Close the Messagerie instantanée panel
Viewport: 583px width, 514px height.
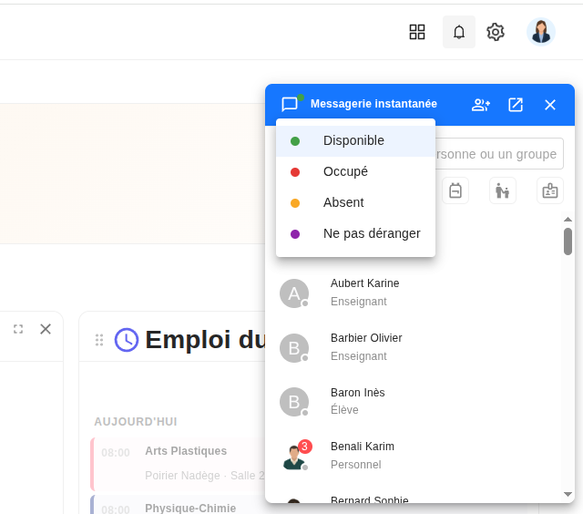coord(550,105)
